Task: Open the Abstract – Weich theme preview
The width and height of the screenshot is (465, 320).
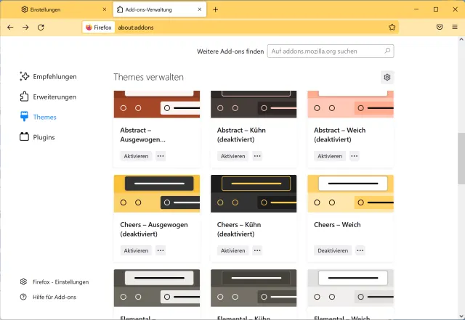Action: [350, 104]
